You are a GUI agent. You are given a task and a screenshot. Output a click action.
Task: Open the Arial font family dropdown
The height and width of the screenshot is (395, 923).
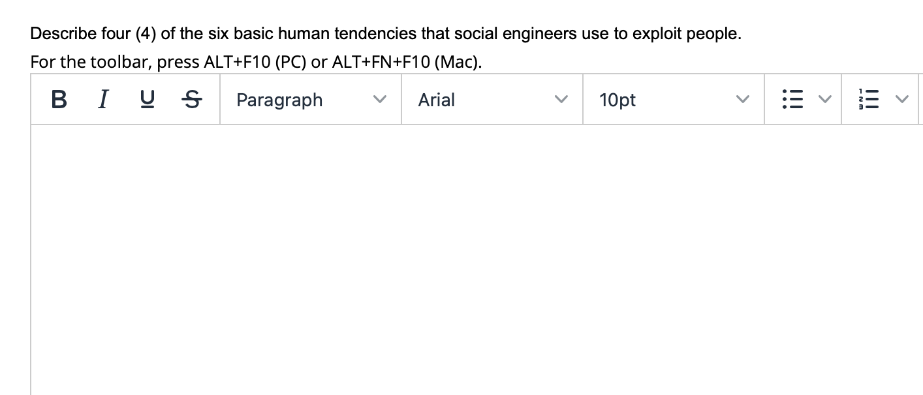490,100
